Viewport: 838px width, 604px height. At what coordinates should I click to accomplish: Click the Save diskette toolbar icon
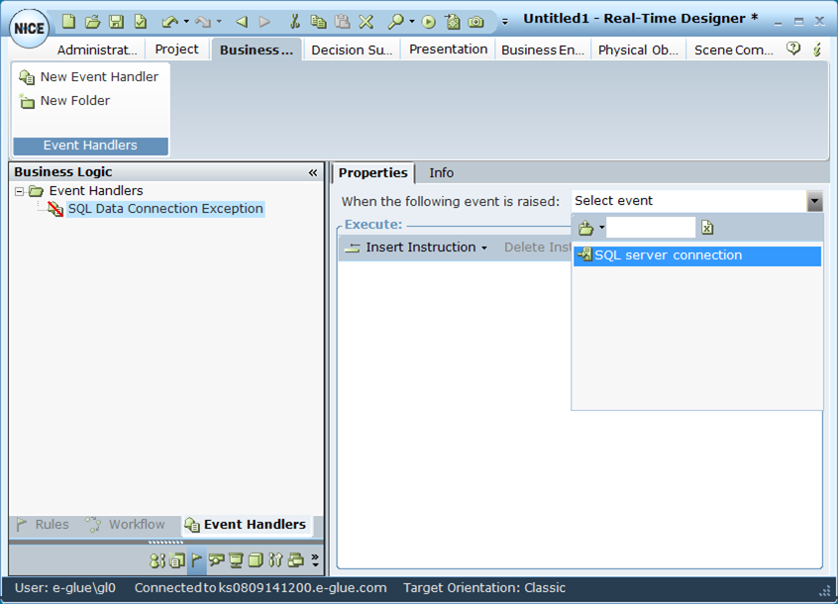(116, 21)
